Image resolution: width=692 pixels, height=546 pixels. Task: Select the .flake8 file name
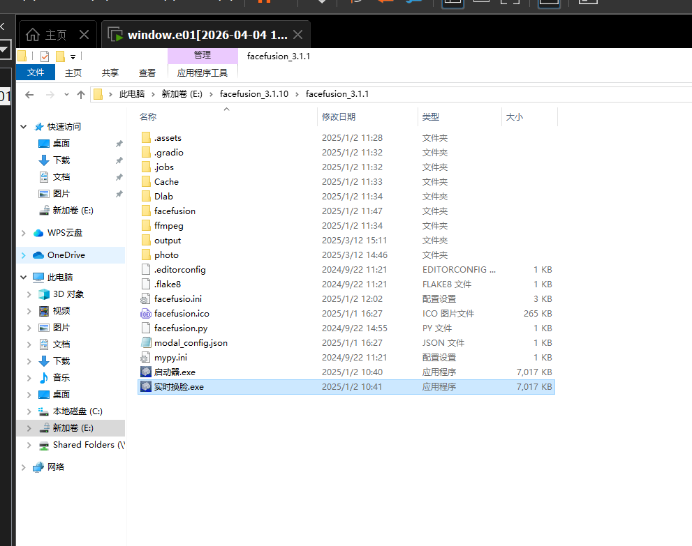[168, 285]
